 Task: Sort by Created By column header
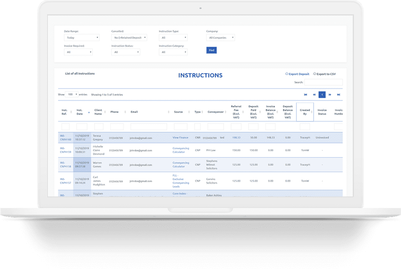click(x=305, y=112)
